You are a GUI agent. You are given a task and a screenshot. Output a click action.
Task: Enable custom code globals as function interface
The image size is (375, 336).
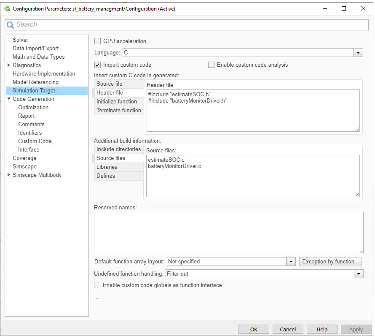97,285
